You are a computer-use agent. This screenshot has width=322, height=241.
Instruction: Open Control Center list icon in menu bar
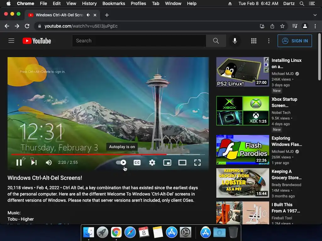pyautogui.click(x=312, y=3)
